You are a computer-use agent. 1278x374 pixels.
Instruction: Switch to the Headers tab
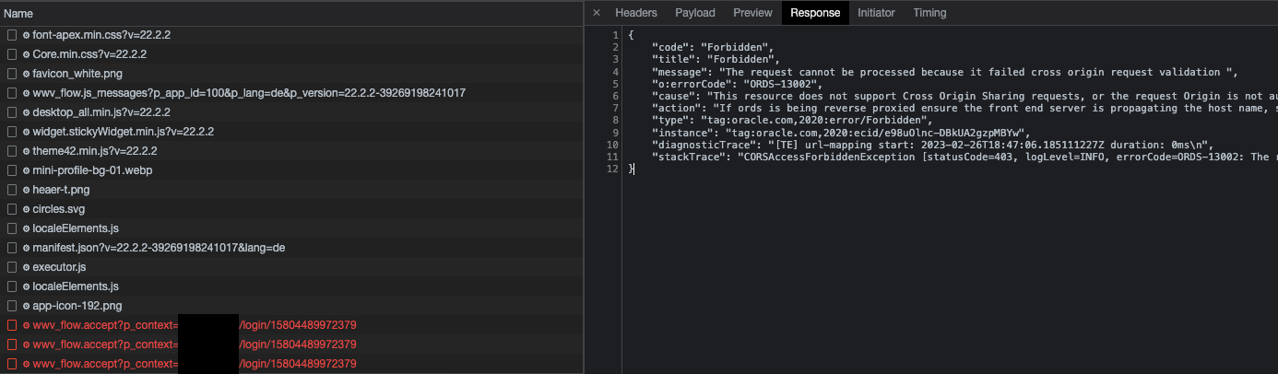point(635,13)
